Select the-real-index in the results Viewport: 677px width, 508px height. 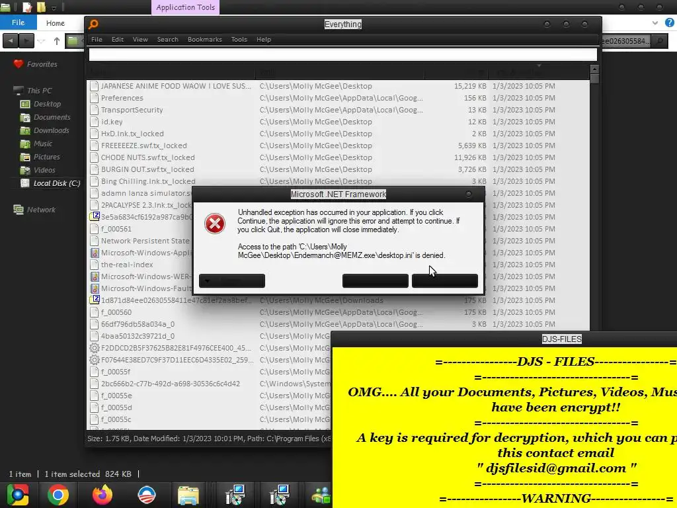coord(127,265)
